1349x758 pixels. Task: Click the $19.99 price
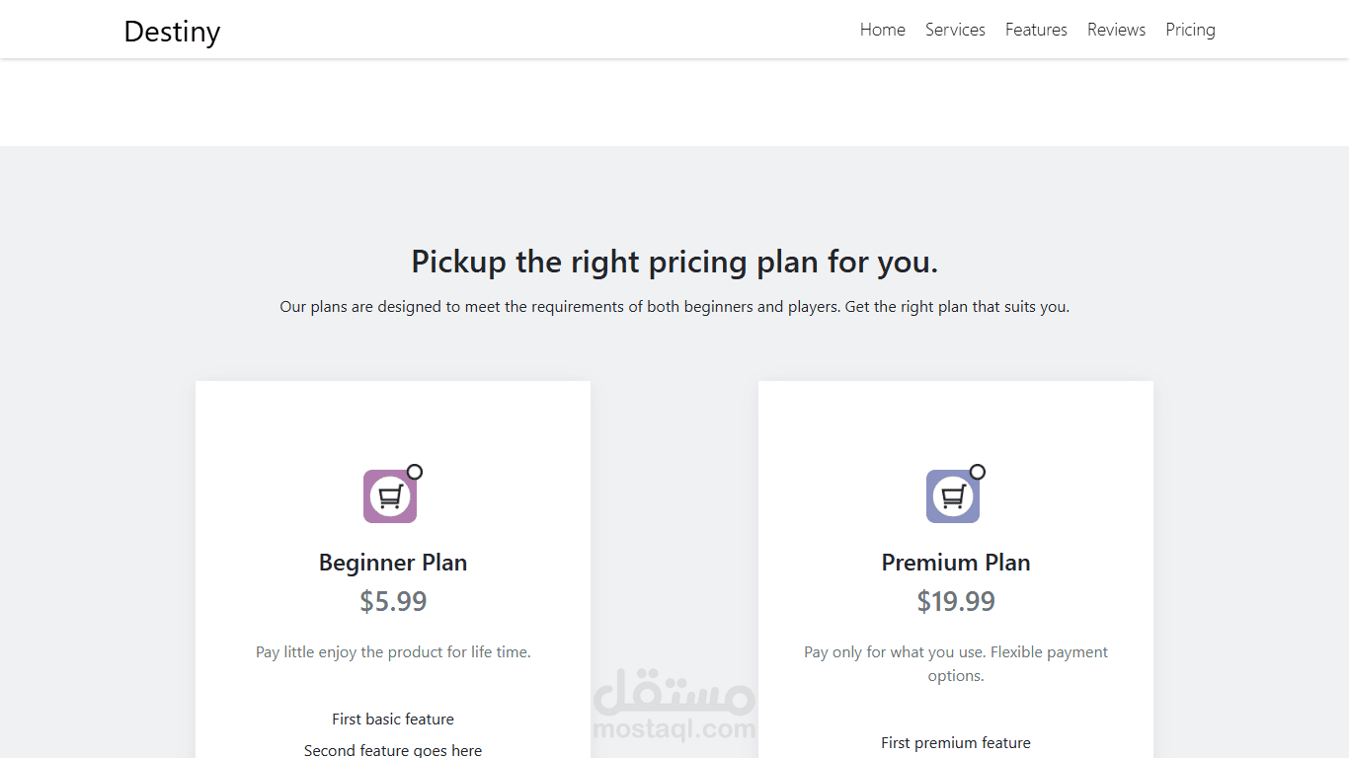956,601
